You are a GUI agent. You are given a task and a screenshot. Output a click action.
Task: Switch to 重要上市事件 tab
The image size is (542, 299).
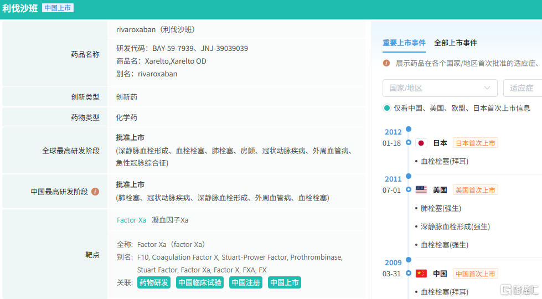404,43
